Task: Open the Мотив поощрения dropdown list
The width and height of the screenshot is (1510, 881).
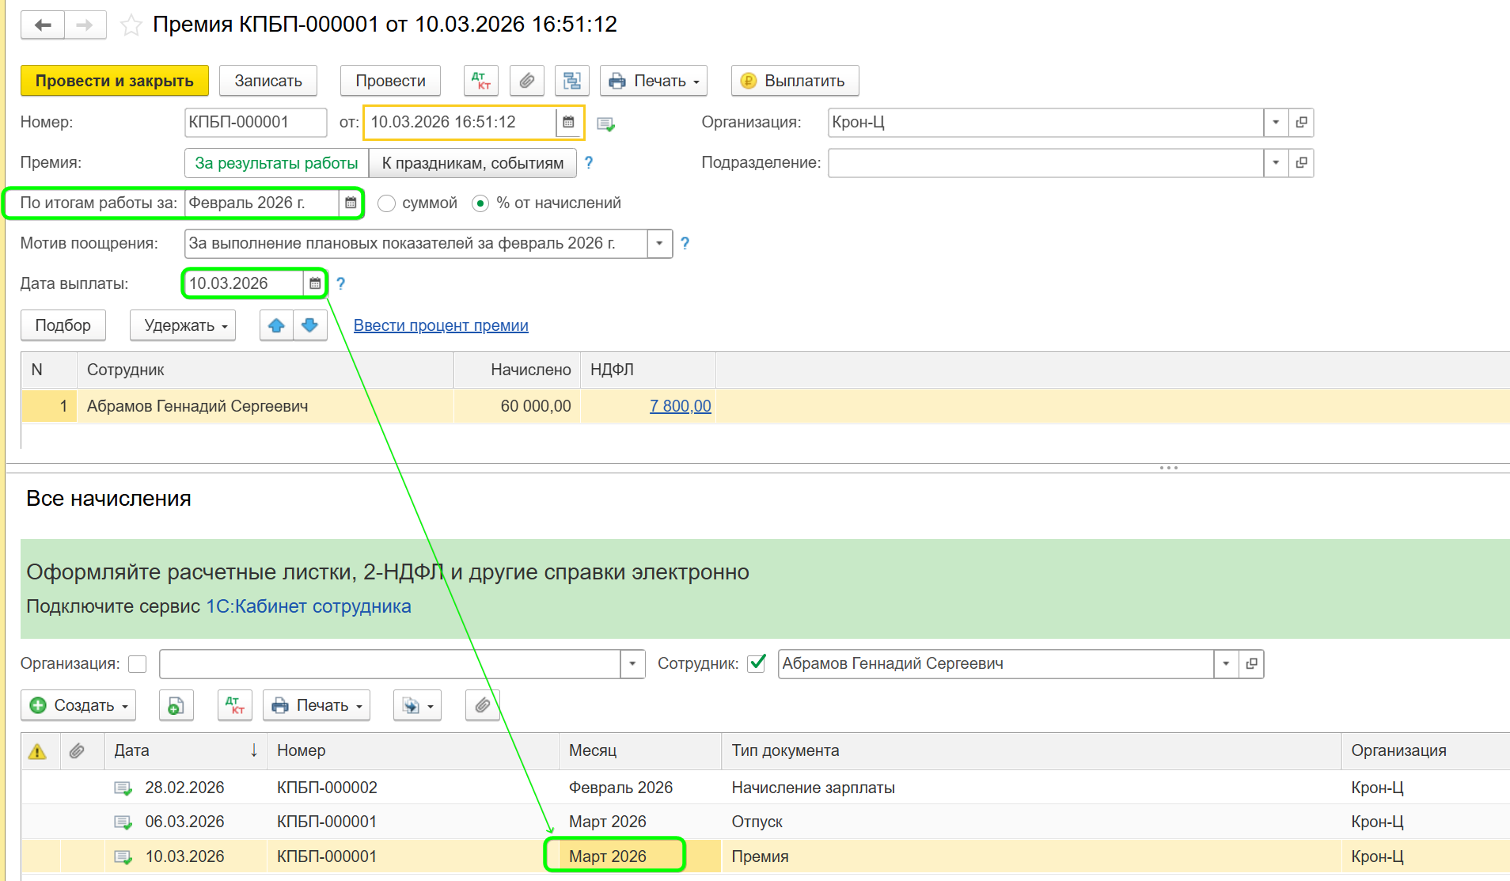Action: point(659,244)
